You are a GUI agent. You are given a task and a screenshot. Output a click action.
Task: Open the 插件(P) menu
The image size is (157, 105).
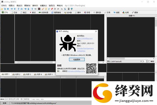tap(35, 5)
